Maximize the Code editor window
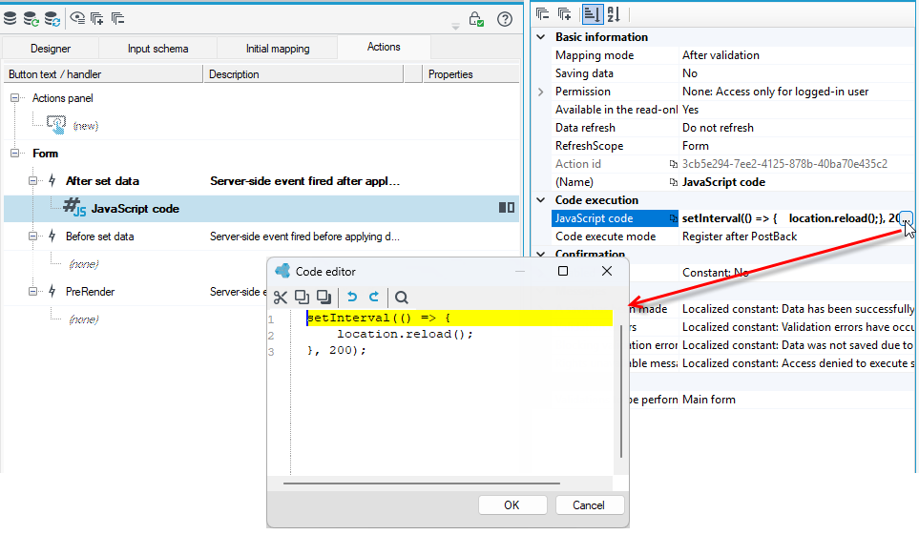 tap(563, 271)
